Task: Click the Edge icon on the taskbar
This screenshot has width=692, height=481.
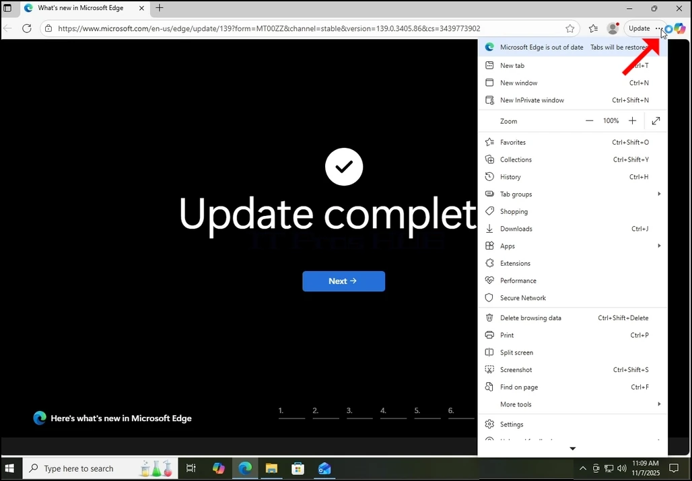Action: pyautogui.click(x=245, y=468)
